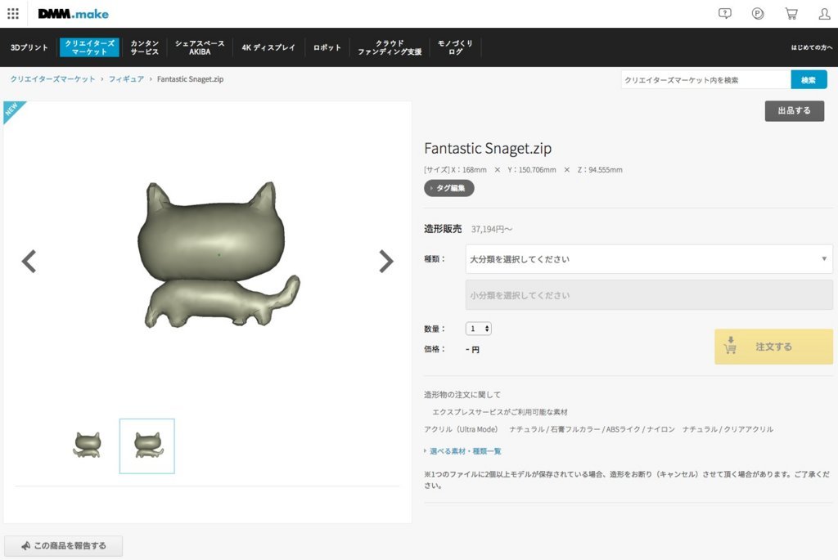Click the 注文する order button
The height and width of the screenshot is (560, 838).
[x=773, y=347]
